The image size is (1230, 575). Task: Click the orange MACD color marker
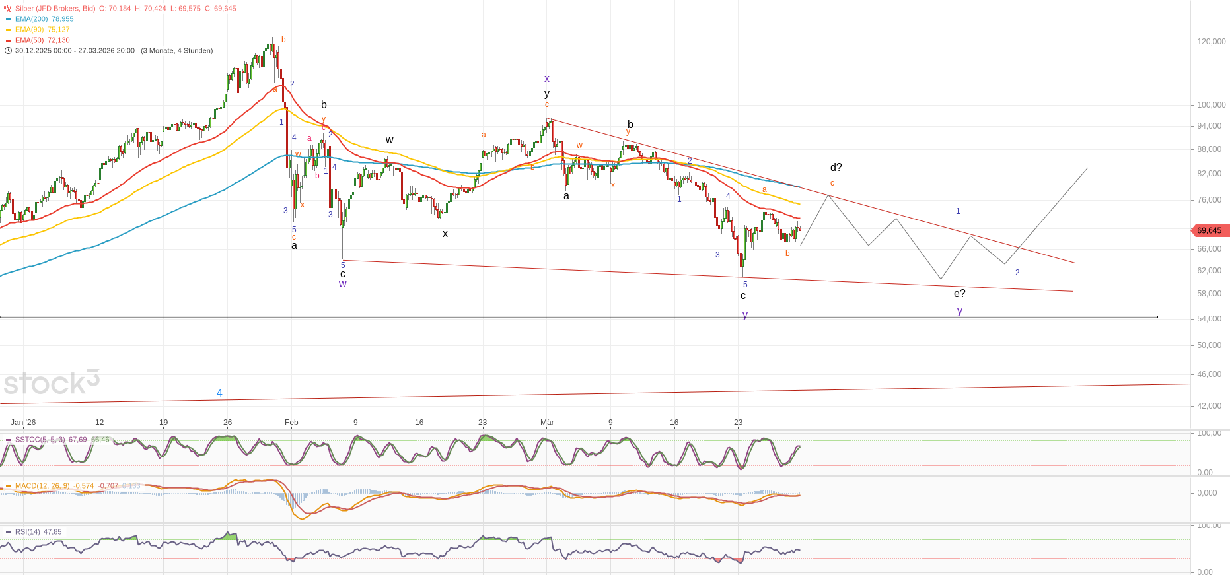(9, 486)
